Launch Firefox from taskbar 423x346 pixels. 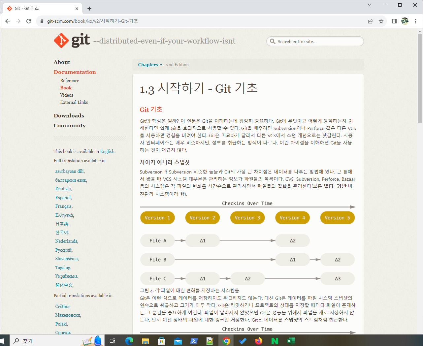[259, 341]
